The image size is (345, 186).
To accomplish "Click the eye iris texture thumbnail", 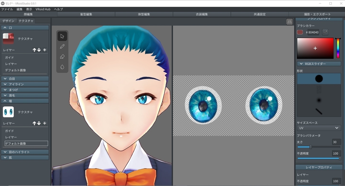I will pyautogui.click(x=8, y=112).
